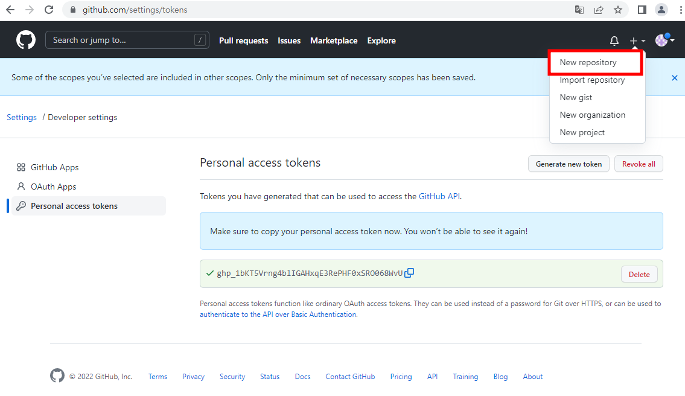Viewport: 685px width, 396px height.
Task: Open the plus create-new dropdown
Action: 637,40
